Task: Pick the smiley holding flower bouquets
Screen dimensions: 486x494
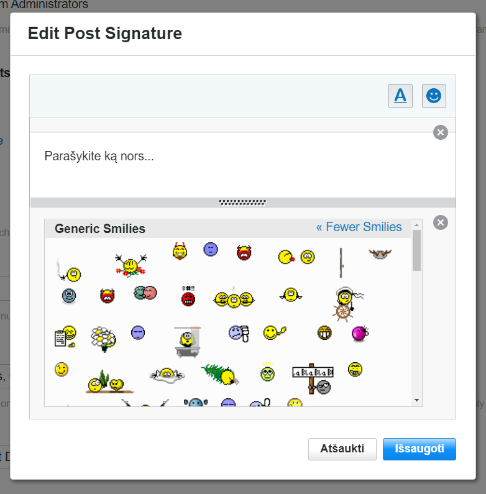Action: tap(131, 265)
